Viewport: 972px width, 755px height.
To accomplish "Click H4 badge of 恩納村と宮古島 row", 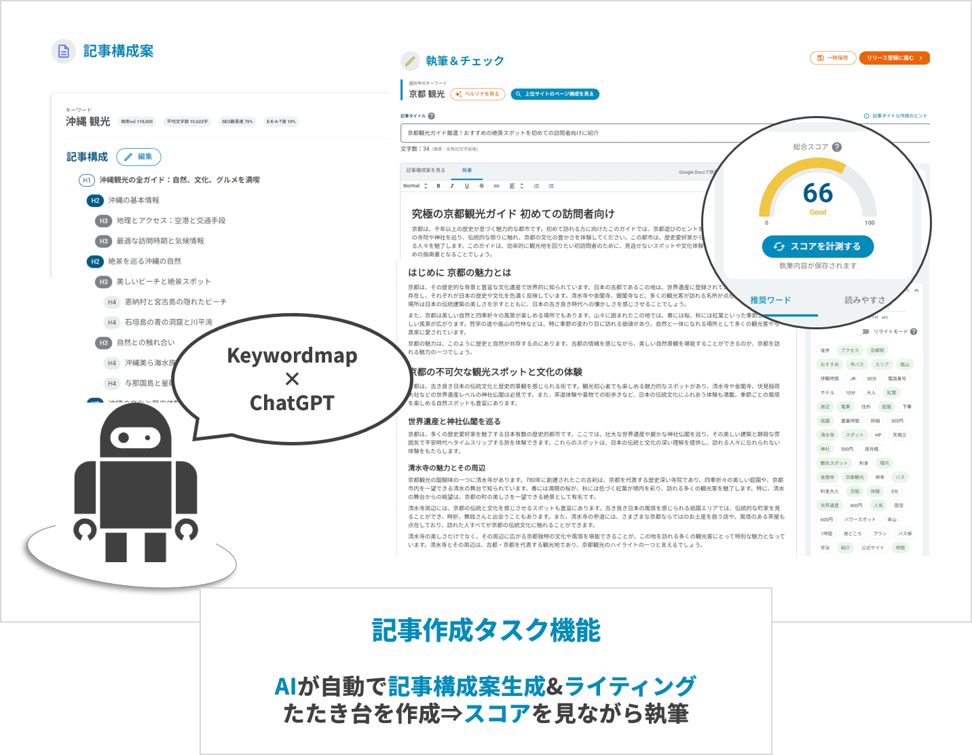I will [112, 302].
